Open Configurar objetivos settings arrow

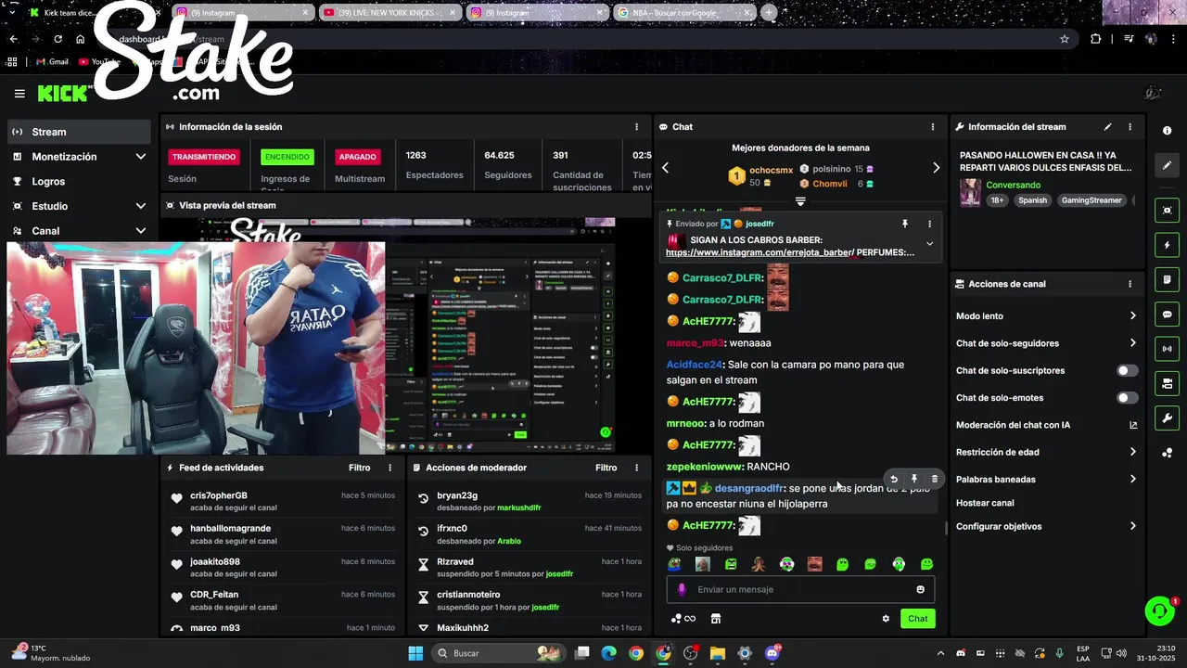(1132, 526)
